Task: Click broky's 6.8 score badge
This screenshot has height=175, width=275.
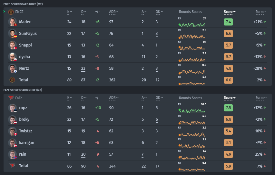Action: (x=228, y=119)
